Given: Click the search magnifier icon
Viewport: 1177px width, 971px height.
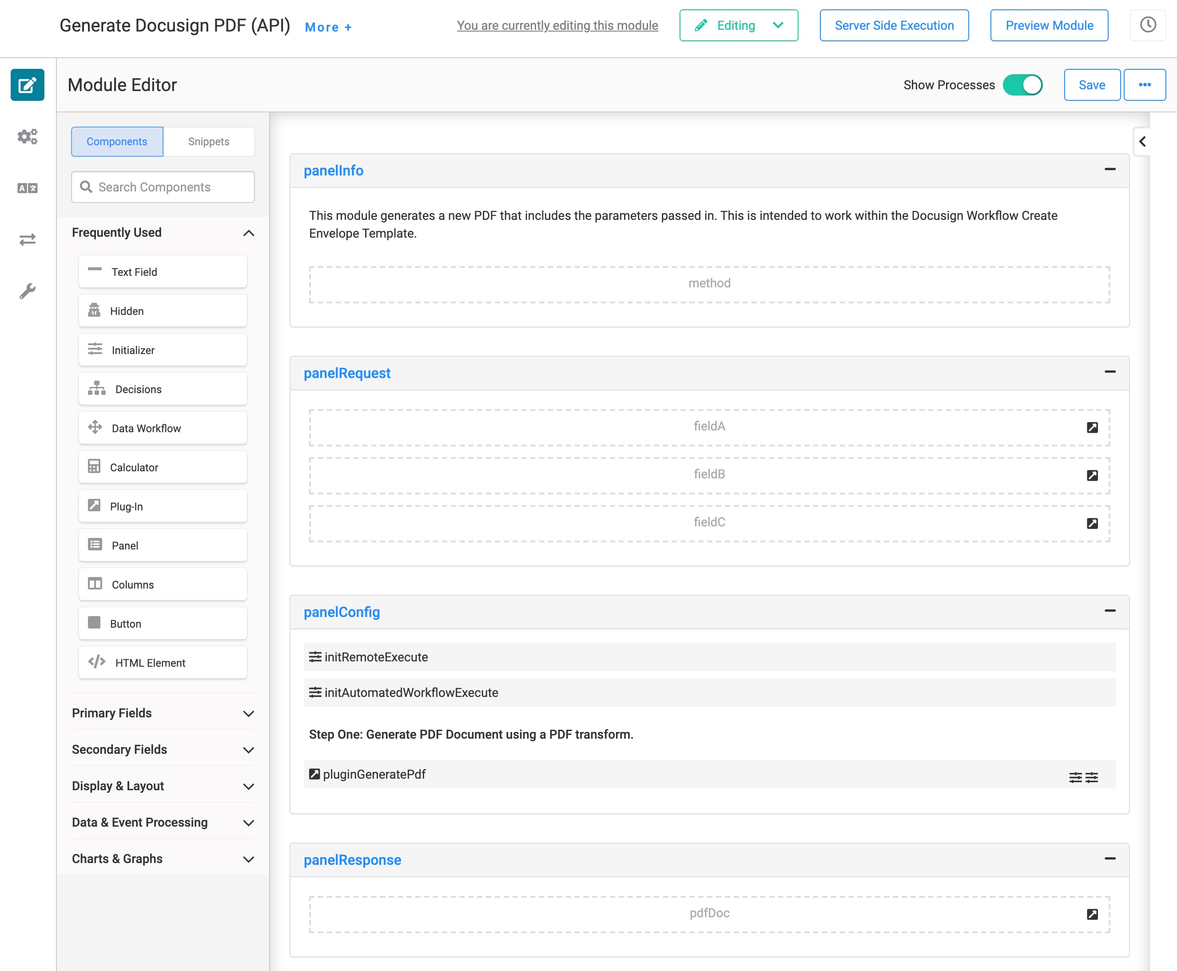Looking at the screenshot, I should [86, 187].
